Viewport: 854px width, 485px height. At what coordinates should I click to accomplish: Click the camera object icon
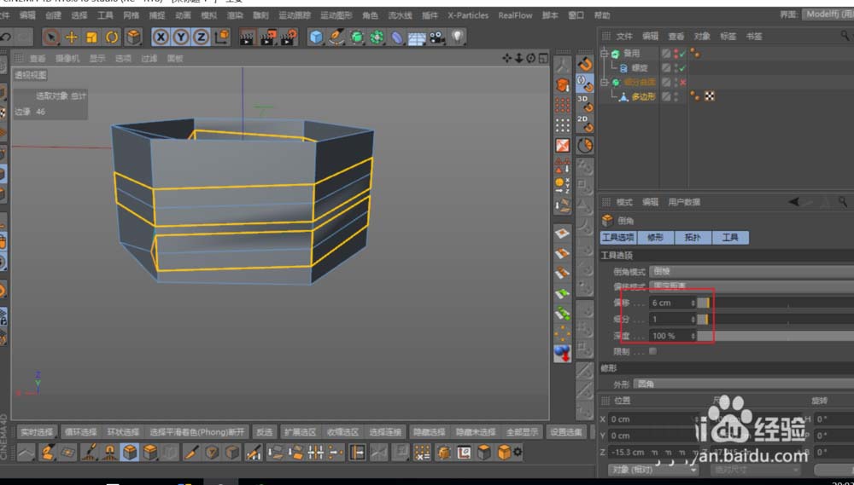(x=437, y=37)
